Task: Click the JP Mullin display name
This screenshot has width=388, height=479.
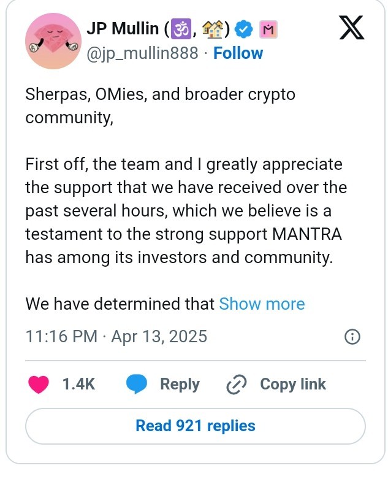Action: coord(123,29)
